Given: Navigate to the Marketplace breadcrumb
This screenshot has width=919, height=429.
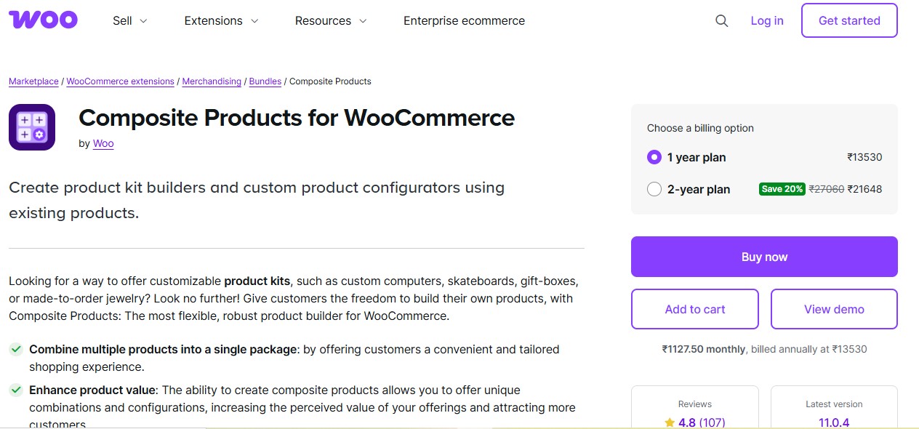Looking at the screenshot, I should click(33, 81).
